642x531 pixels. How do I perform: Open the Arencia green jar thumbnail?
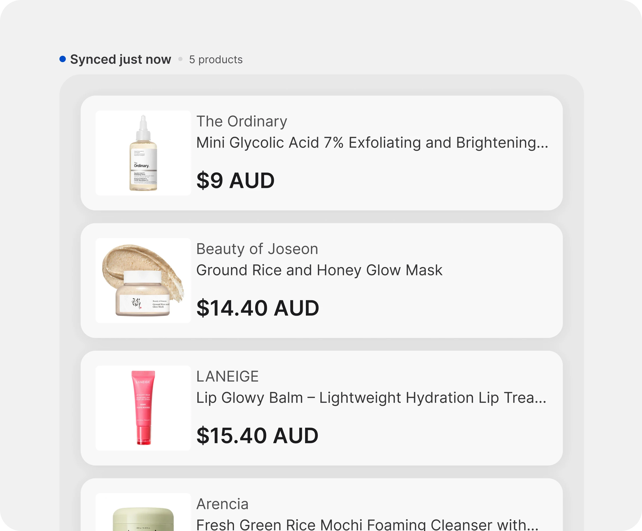coord(143,512)
